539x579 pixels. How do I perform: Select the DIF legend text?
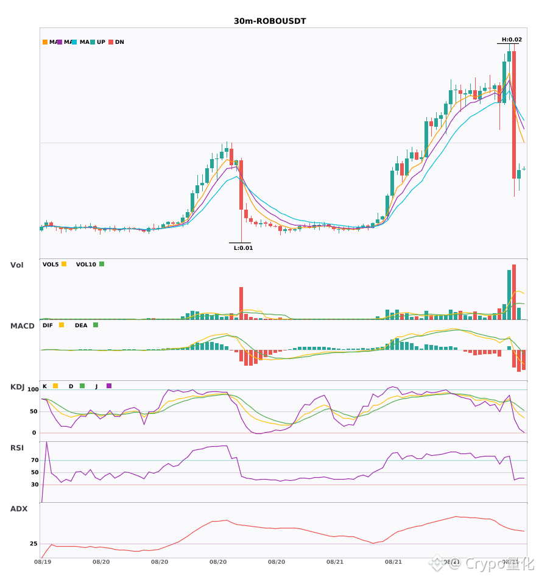48,325
